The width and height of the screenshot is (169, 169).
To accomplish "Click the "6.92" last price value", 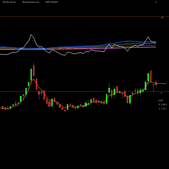I will [161, 100].
